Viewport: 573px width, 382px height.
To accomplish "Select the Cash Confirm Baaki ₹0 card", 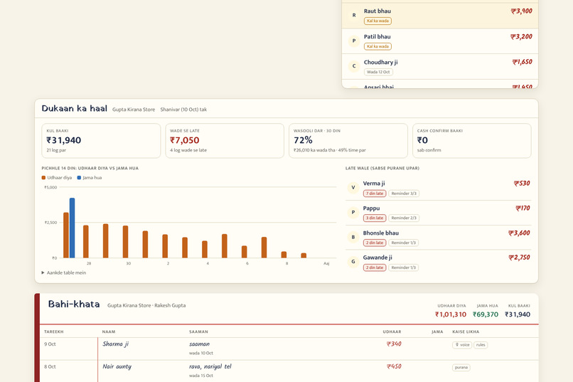I will [x=472, y=141].
